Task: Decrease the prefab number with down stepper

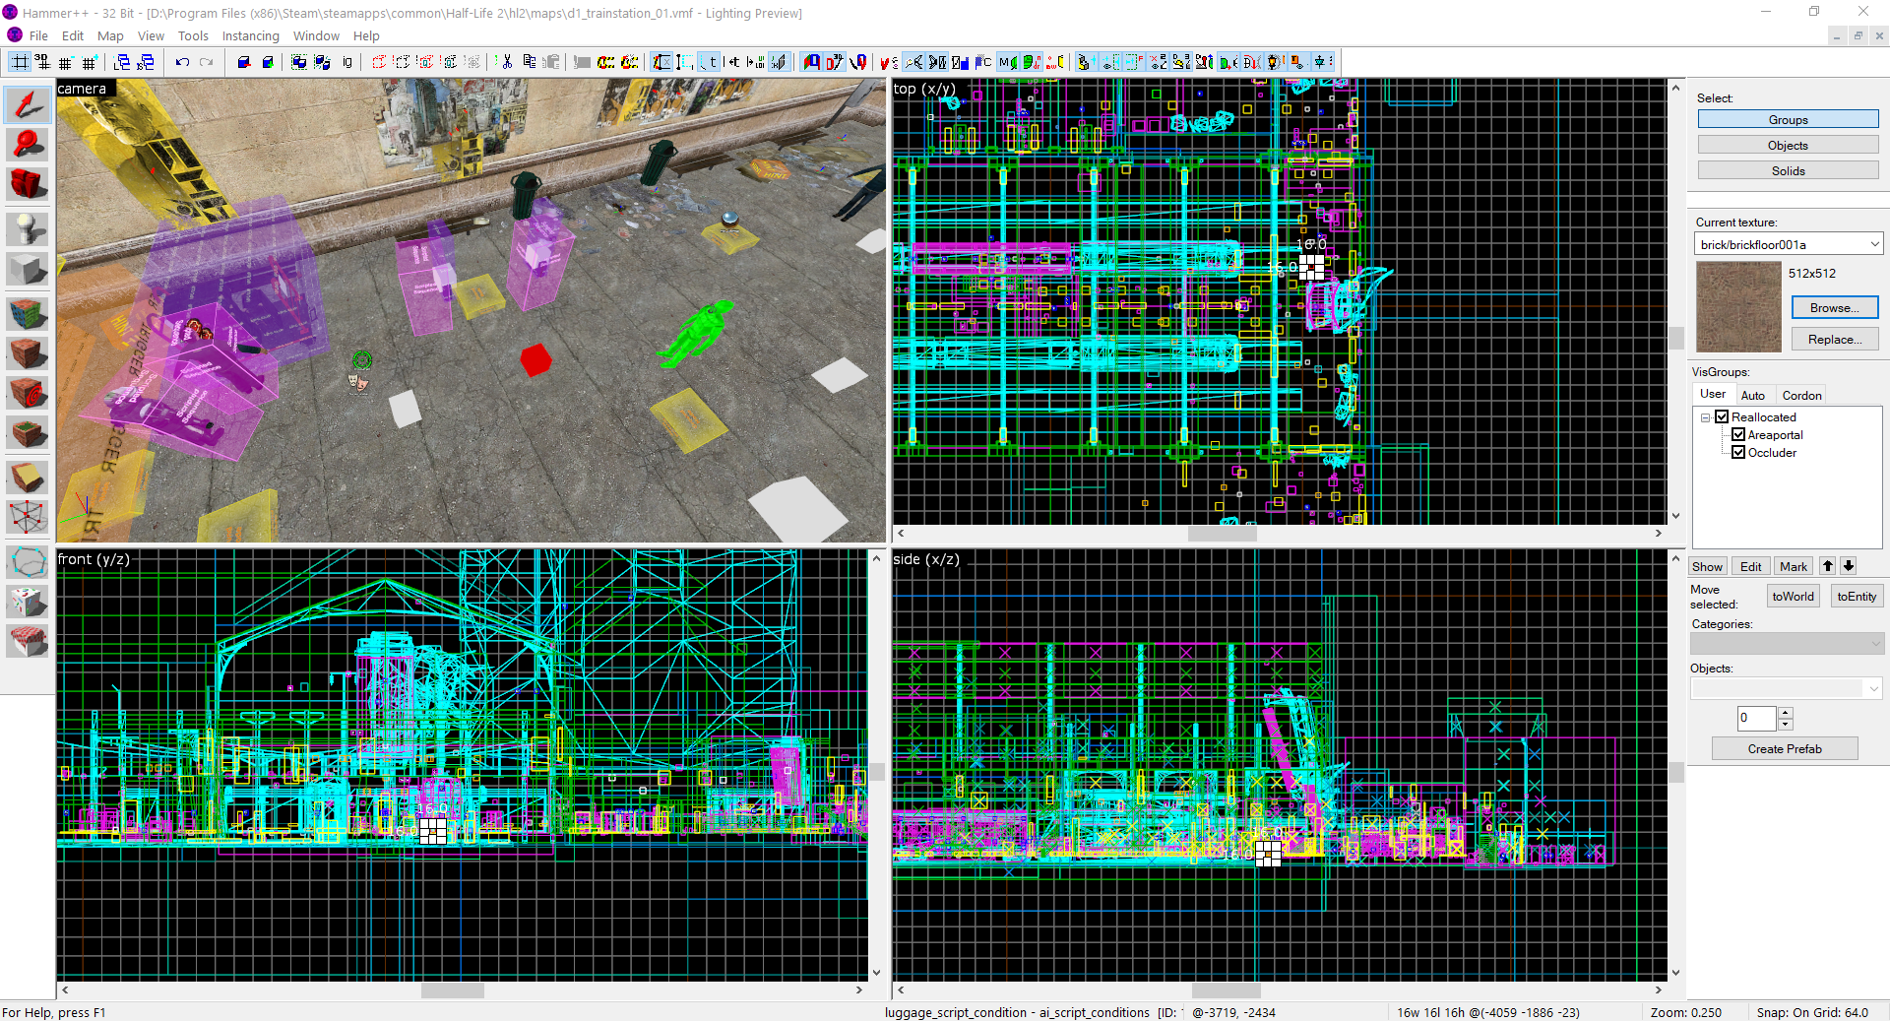Action: click(x=1786, y=725)
